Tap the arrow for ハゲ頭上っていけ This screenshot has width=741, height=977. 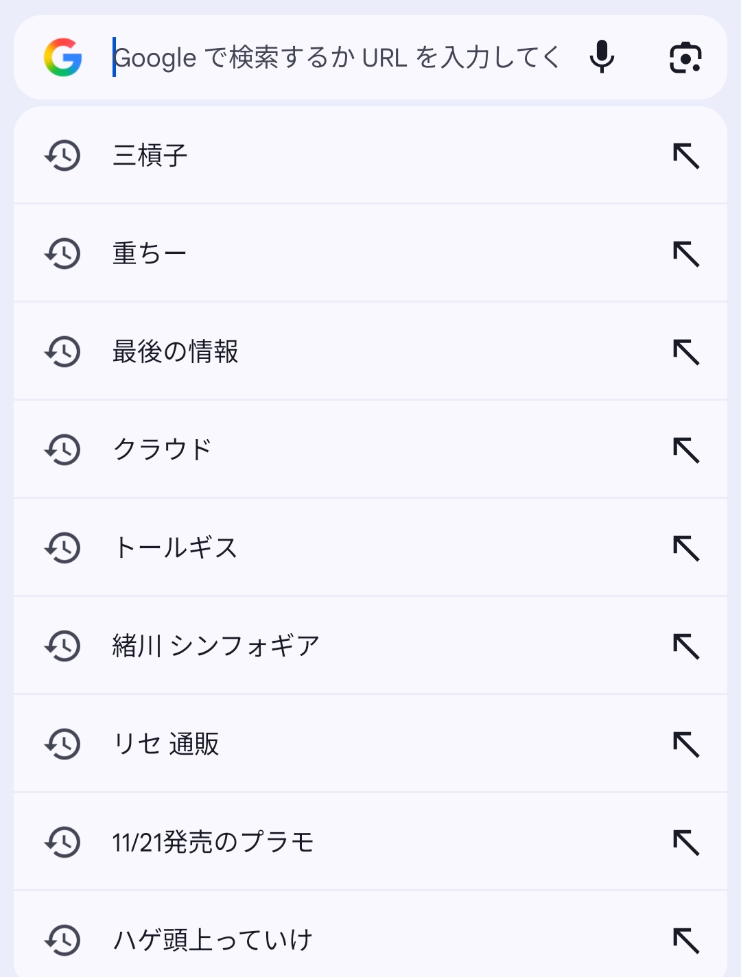tap(686, 941)
